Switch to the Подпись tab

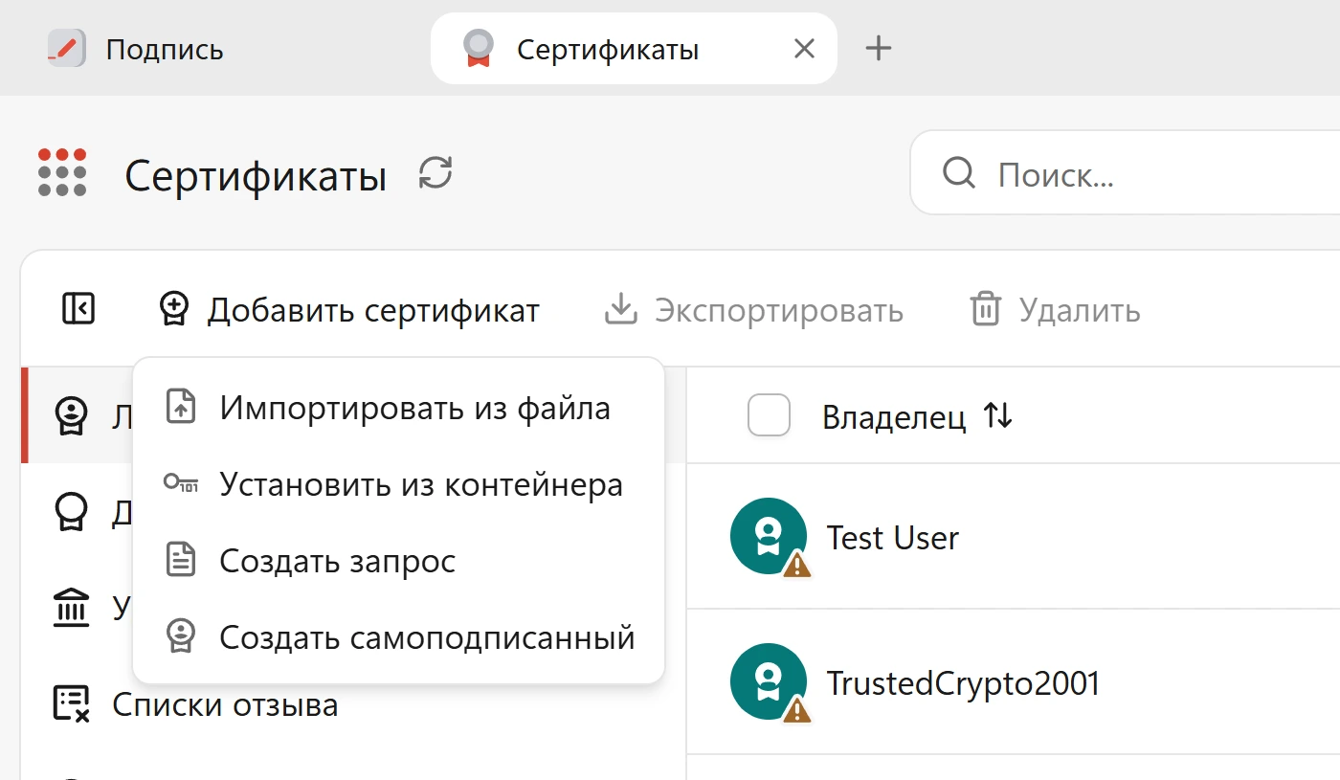pos(165,49)
